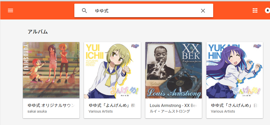Viewport: 270px width, 125px height.
Task: Click title Louis Armstrong - XX Bek
Action: click(173, 106)
